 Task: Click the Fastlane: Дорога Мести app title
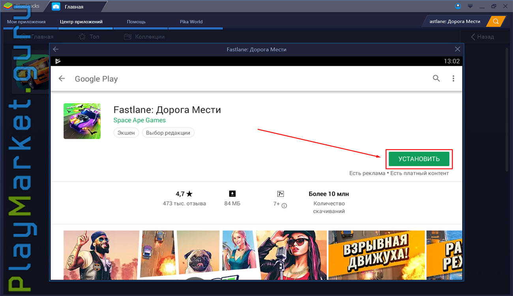[x=167, y=110]
